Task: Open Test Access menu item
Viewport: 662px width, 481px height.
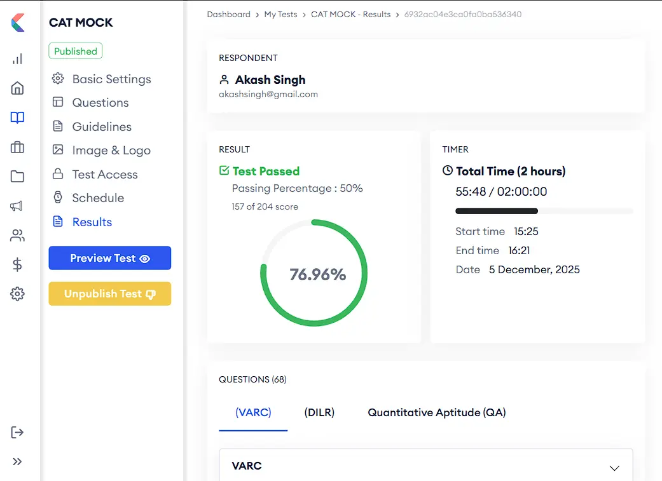Action: tap(104, 174)
